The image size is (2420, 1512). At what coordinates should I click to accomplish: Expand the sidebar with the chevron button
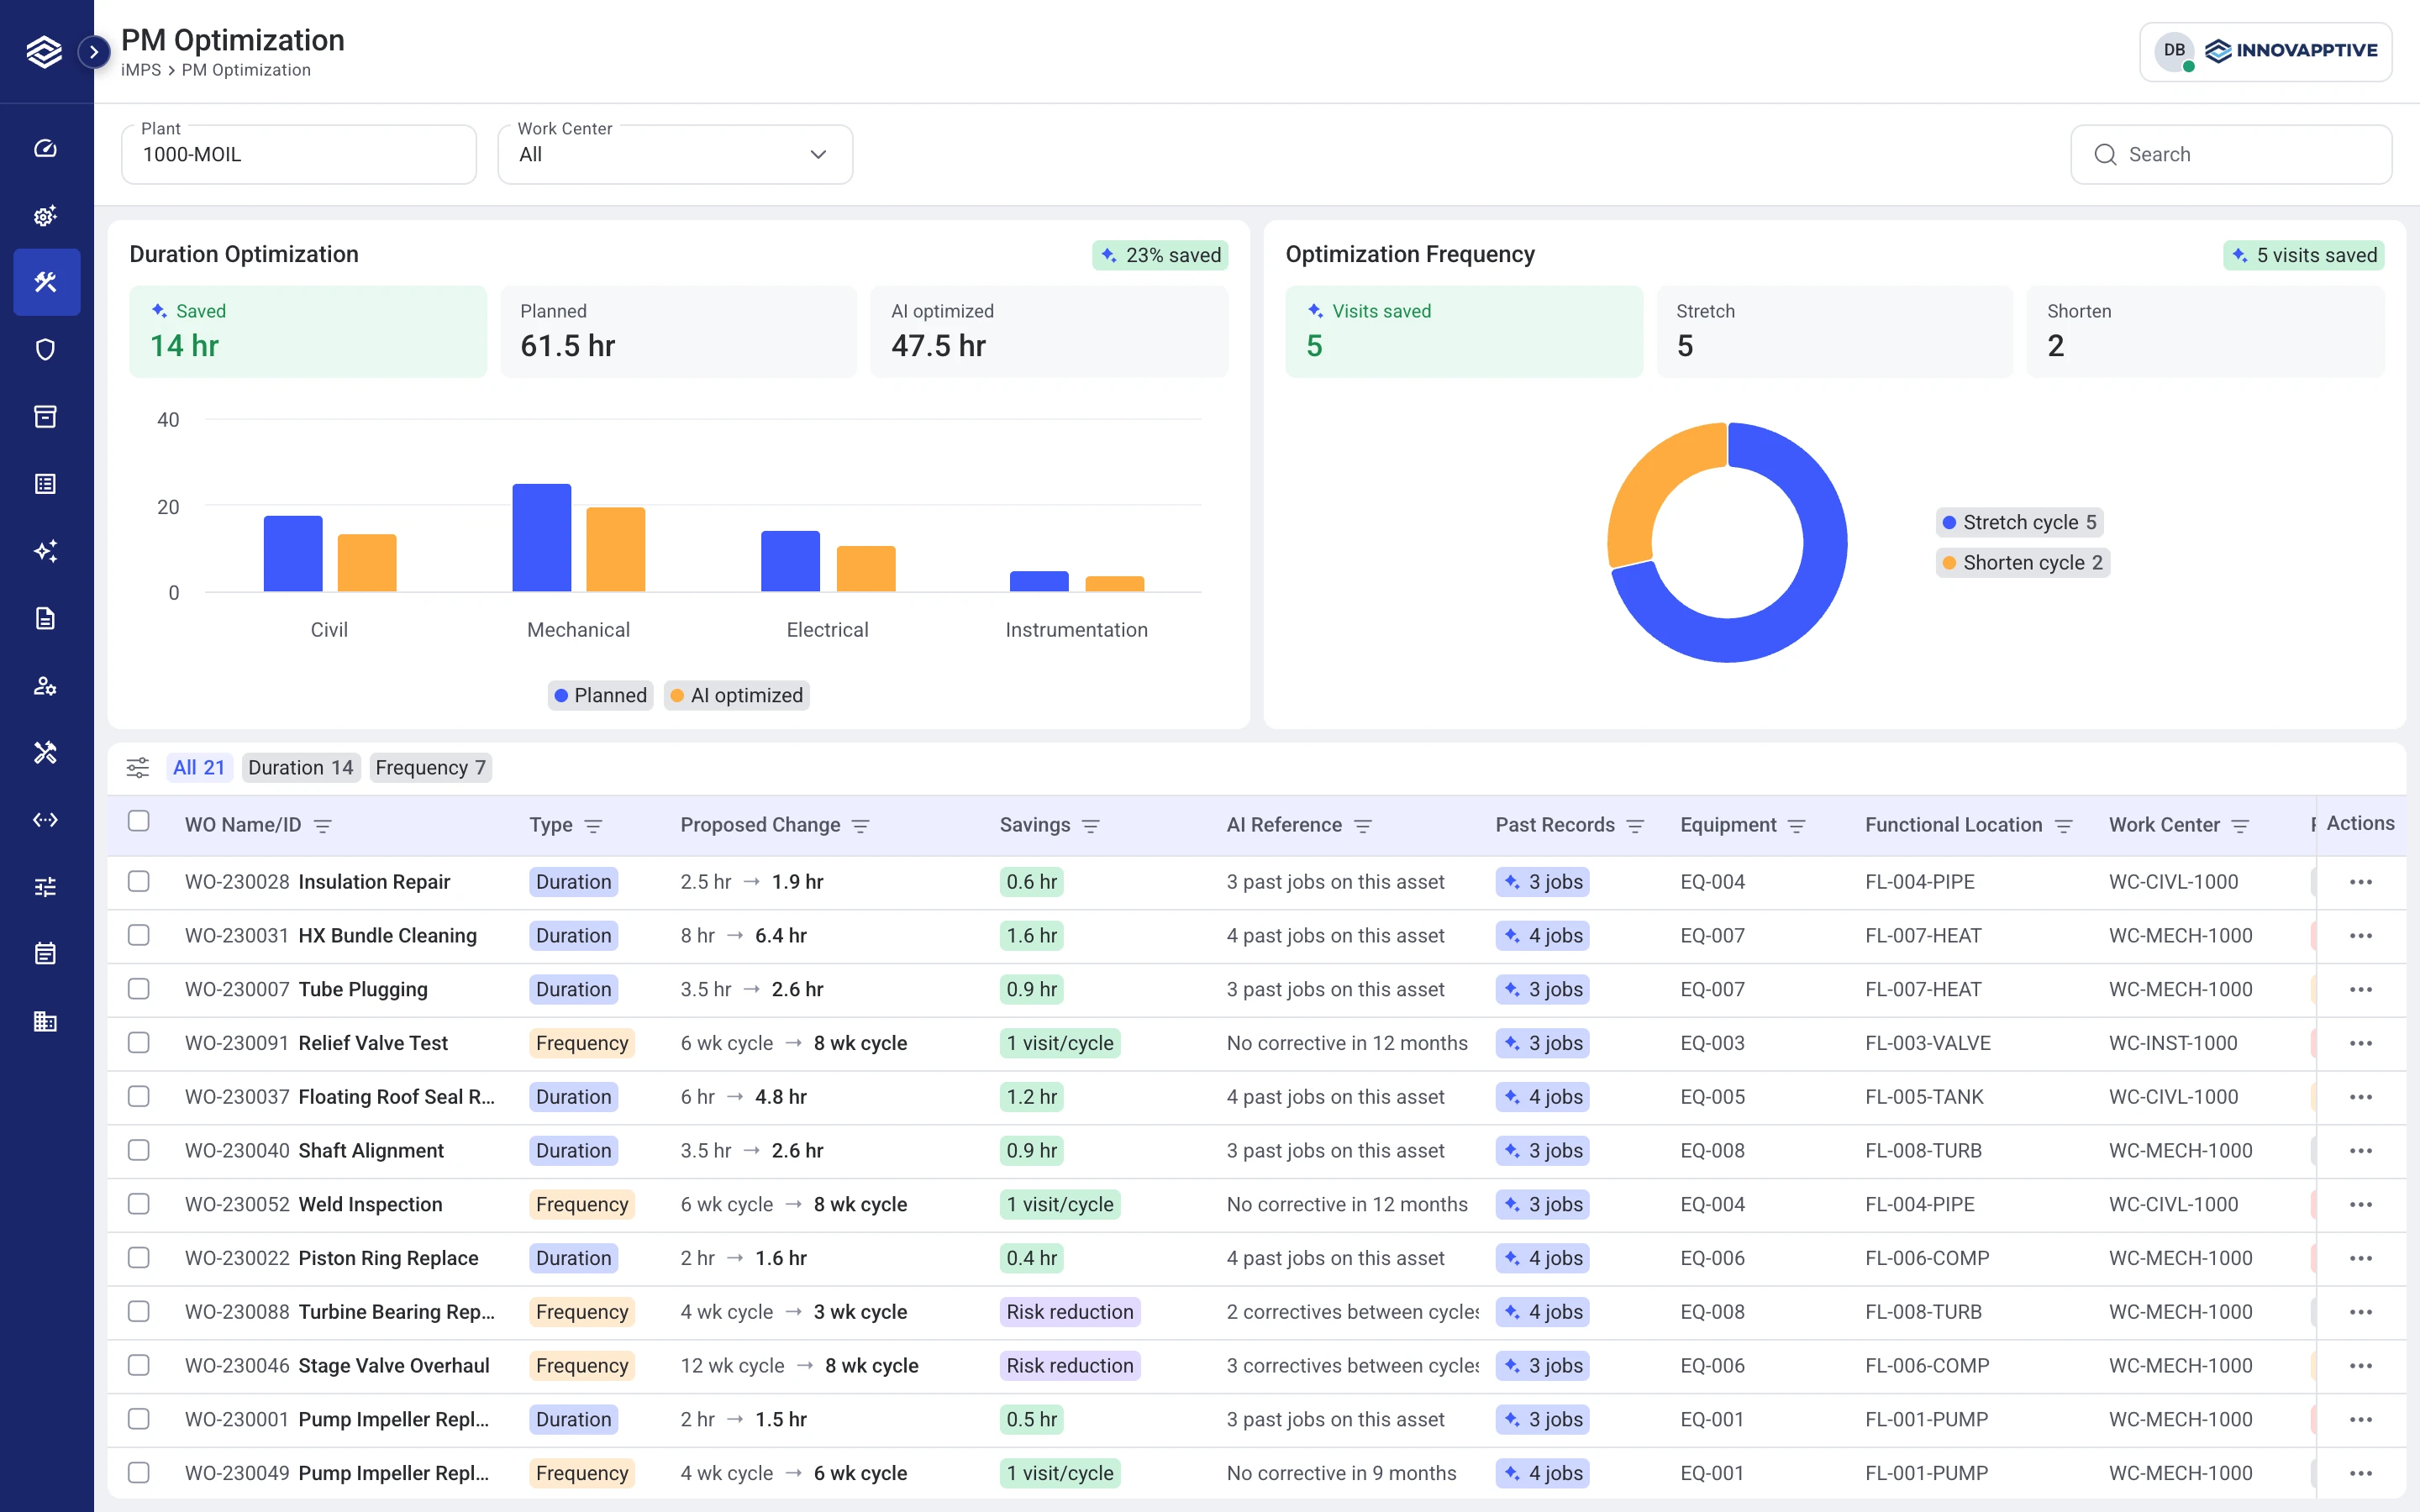pyautogui.click(x=94, y=51)
